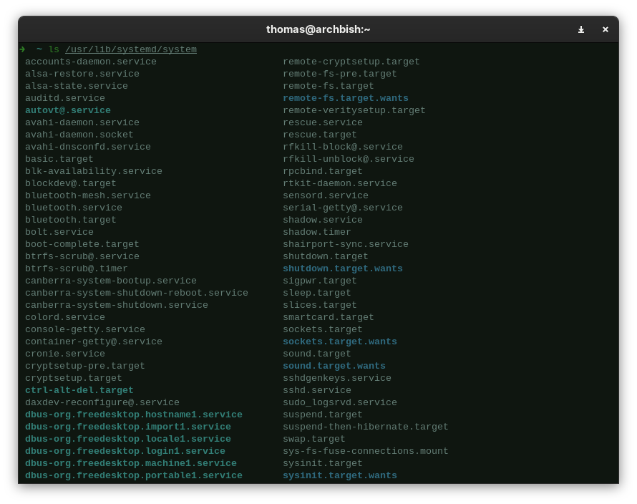This screenshot has height=504, width=637.
Task: Click the remote-fs.target.wants directory
Action: pos(346,98)
